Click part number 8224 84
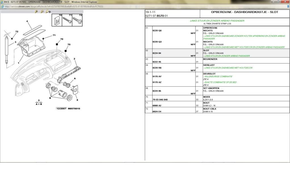290x184 pixels. click(157, 53)
